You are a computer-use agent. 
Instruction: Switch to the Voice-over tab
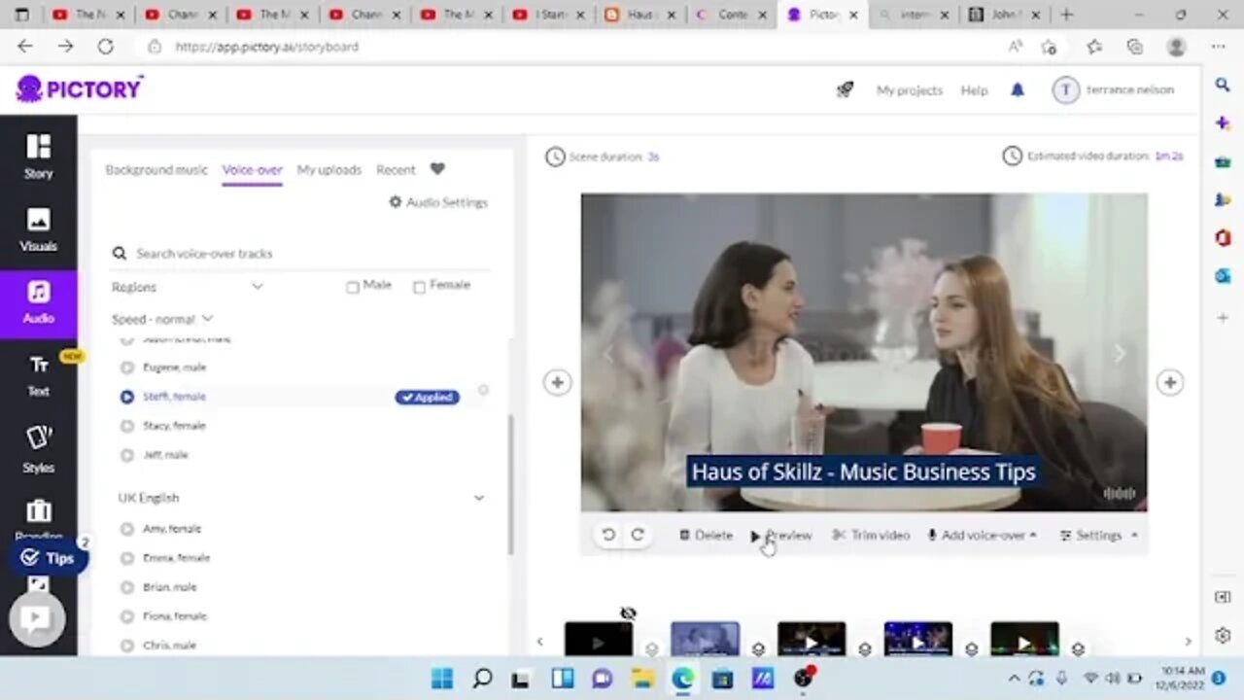pyautogui.click(x=252, y=169)
